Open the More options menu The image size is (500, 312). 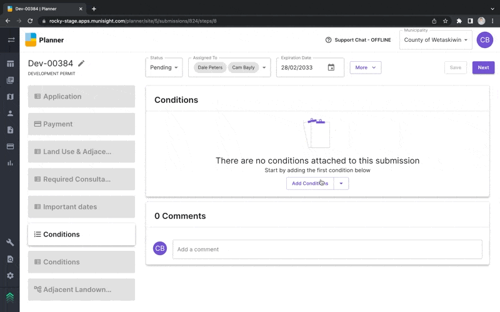366,67
